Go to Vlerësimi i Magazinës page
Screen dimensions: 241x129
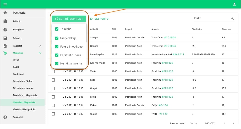click(x=24, y=109)
